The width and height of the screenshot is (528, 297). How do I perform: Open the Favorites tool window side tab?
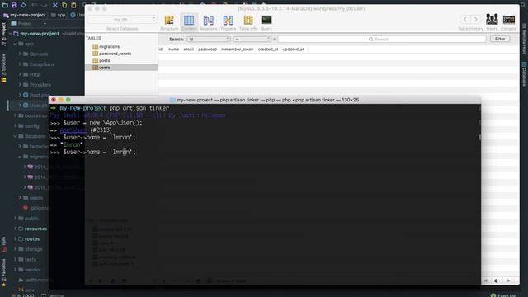(x=3, y=273)
